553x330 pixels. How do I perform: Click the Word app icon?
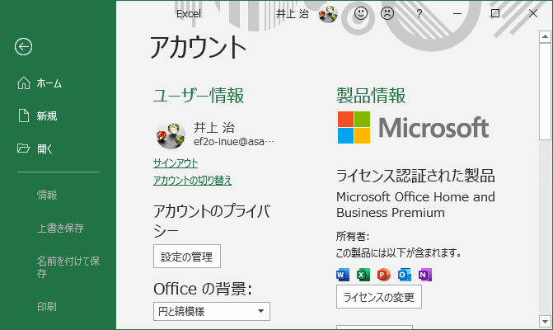pyautogui.click(x=343, y=275)
